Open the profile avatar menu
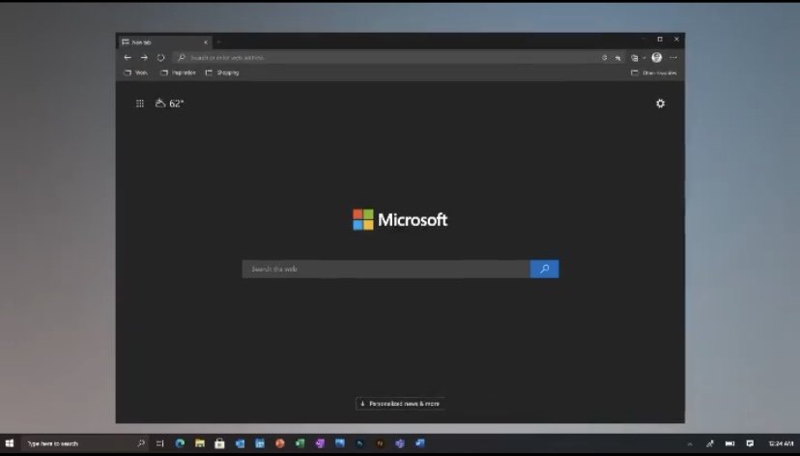 (x=657, y=57)
